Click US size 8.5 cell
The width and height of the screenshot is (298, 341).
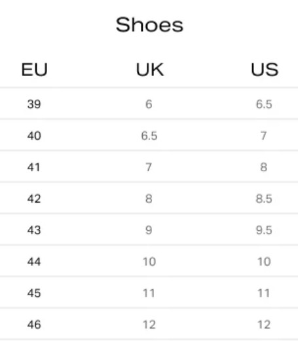[x=264, y=199]
